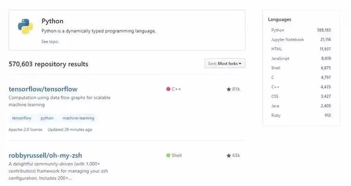
Task: Filter results by Ruby language
Action: pyautogui.click(x=276, y=115)
